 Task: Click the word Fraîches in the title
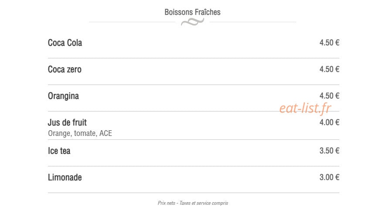tap(208, 12)
